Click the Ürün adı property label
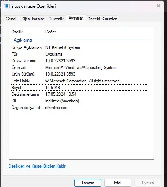The image size is (167, 187). [19, 68]
